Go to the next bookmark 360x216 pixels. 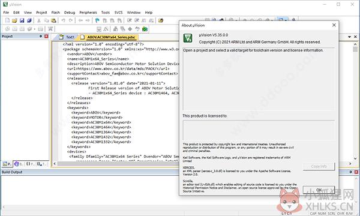point(112,20)
